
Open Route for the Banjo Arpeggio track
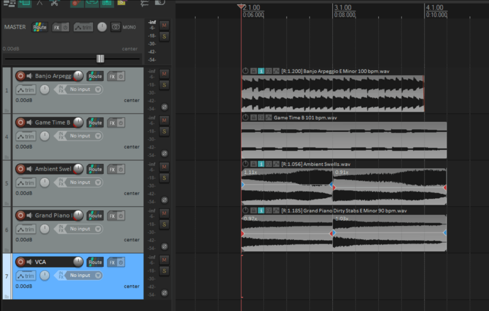pyautogui.click(x=95, y=76)
